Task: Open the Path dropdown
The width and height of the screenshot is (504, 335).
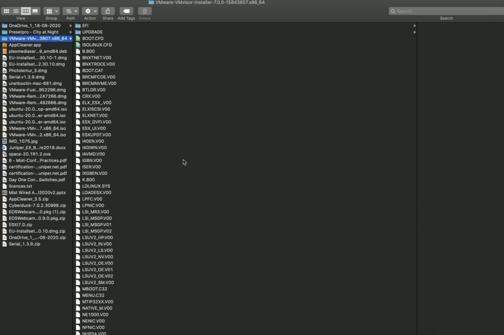Action: point(71,11)
